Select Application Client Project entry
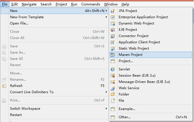Screen dimensions: 194x122 point(151,42)
